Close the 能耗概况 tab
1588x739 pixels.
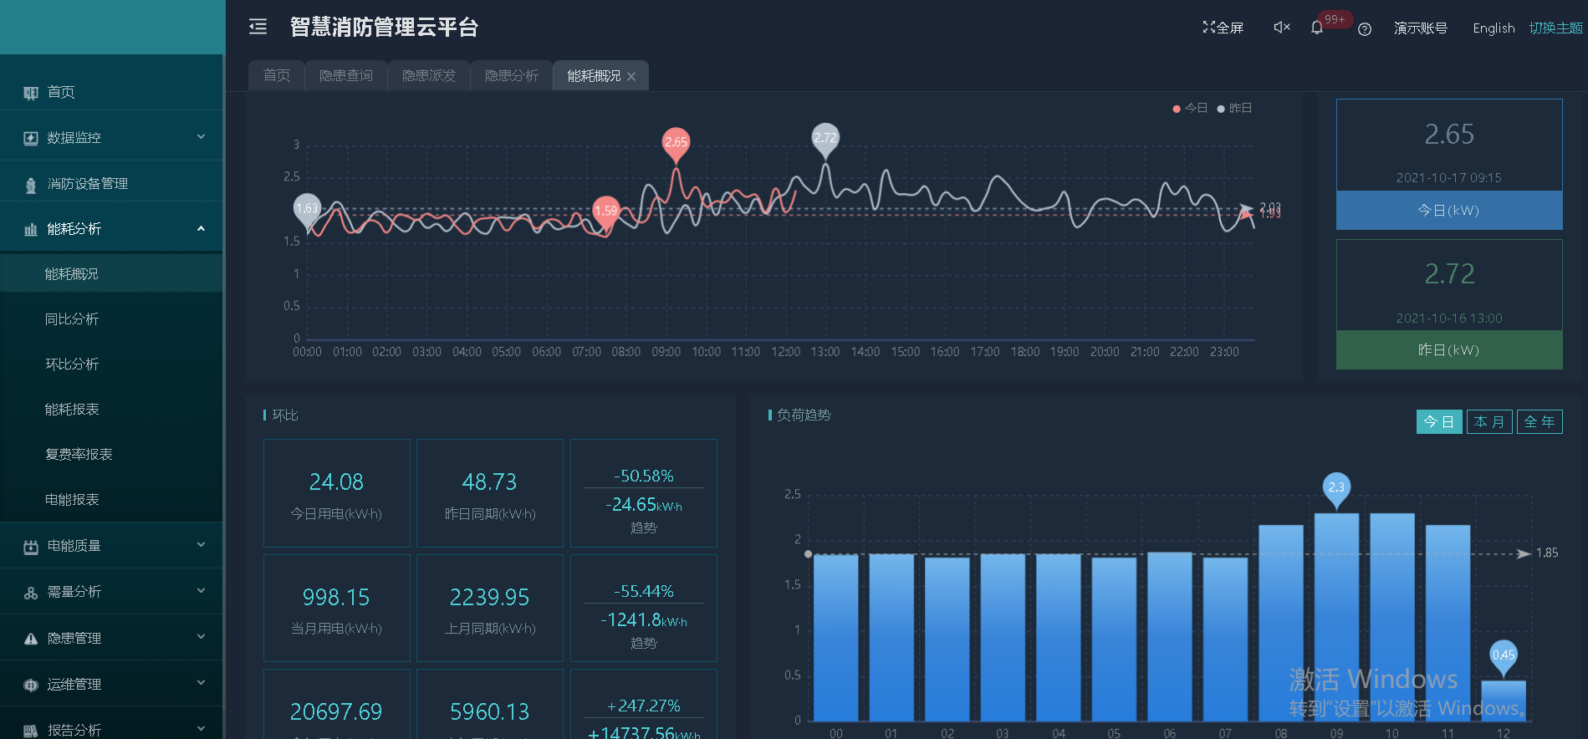pos(631,77)
